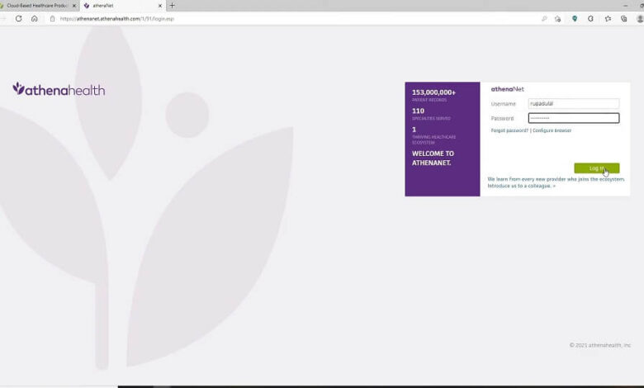Follow the Introduce us to a colleague link
Viewport: 644px width, 388px height.
pos(521,186)
